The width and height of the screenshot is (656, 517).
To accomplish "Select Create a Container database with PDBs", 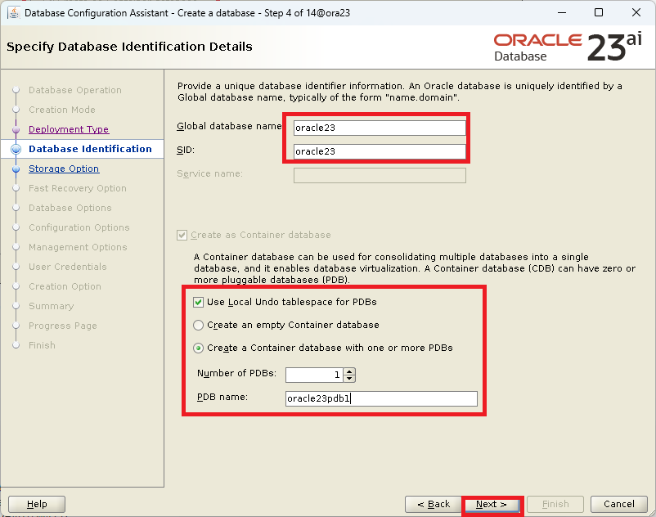I will tap(198, 348).
